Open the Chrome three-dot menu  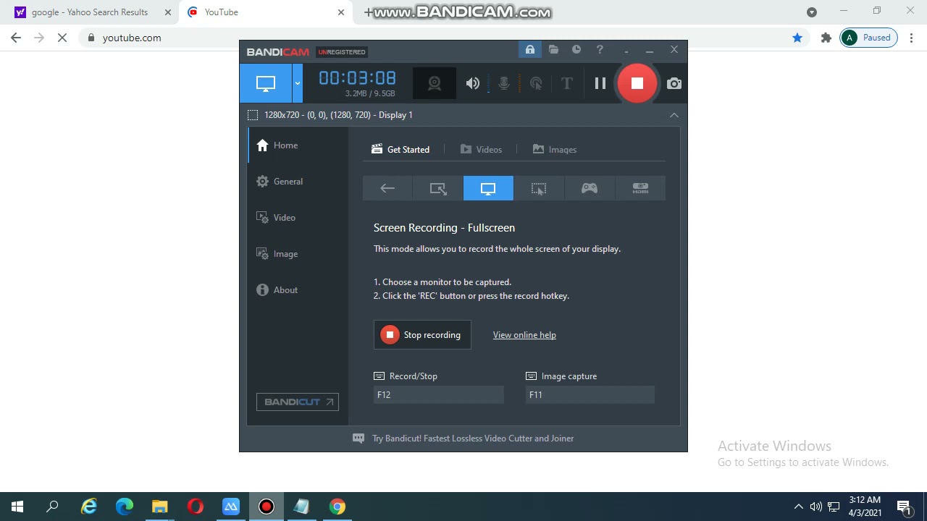[x=912, y=38]
